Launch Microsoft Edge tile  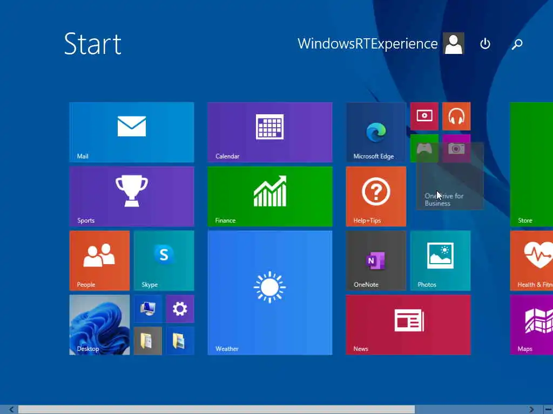click(376, 132)
